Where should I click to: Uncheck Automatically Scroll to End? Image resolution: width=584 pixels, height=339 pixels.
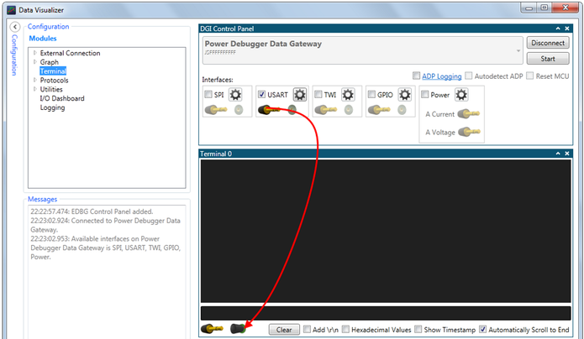482,329
